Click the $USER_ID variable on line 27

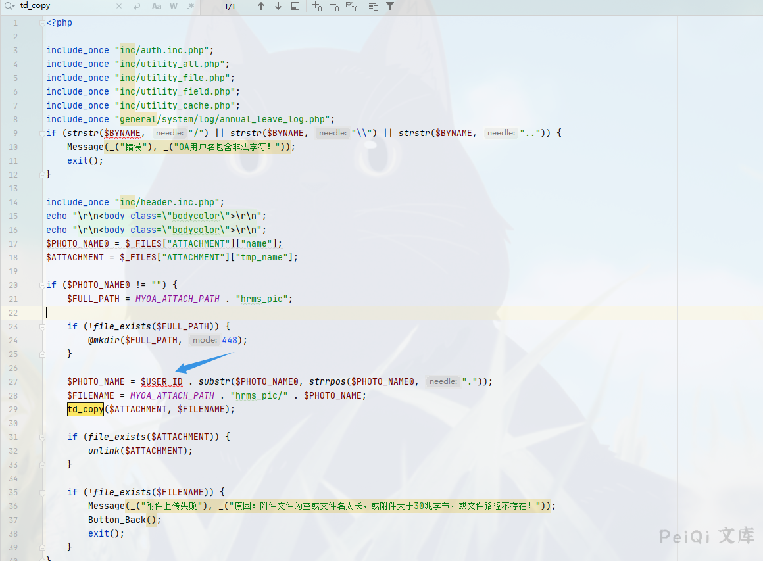pyautogui.click(x=162, y=381)
